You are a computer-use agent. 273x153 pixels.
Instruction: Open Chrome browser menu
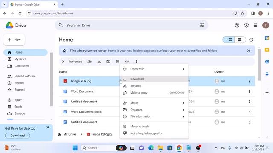268,13
